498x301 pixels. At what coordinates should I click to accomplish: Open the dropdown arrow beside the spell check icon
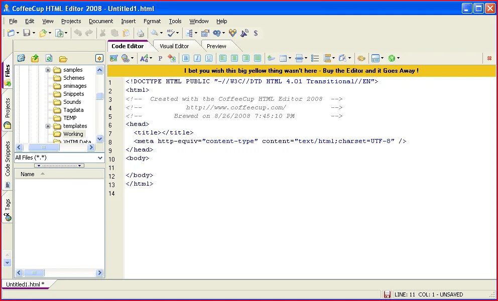pyautogui.click(x=177, y=33)
